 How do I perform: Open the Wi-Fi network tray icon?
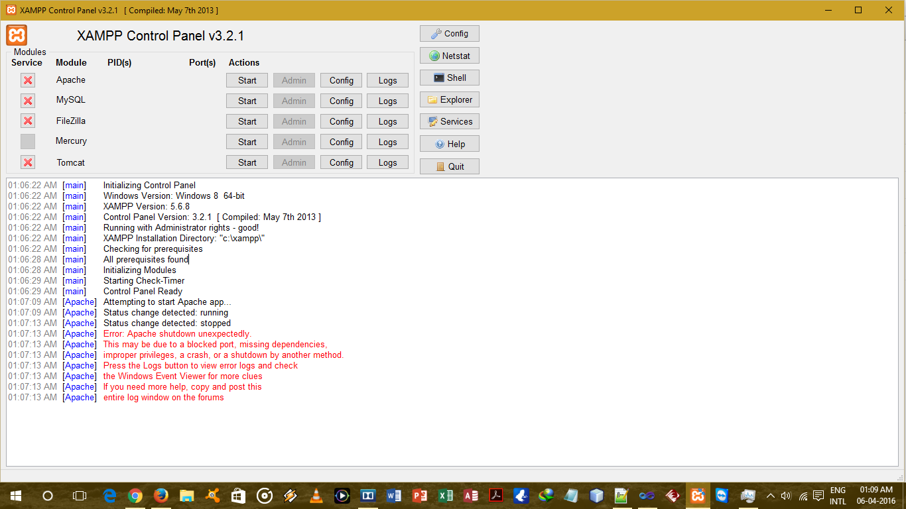[803, 496]
